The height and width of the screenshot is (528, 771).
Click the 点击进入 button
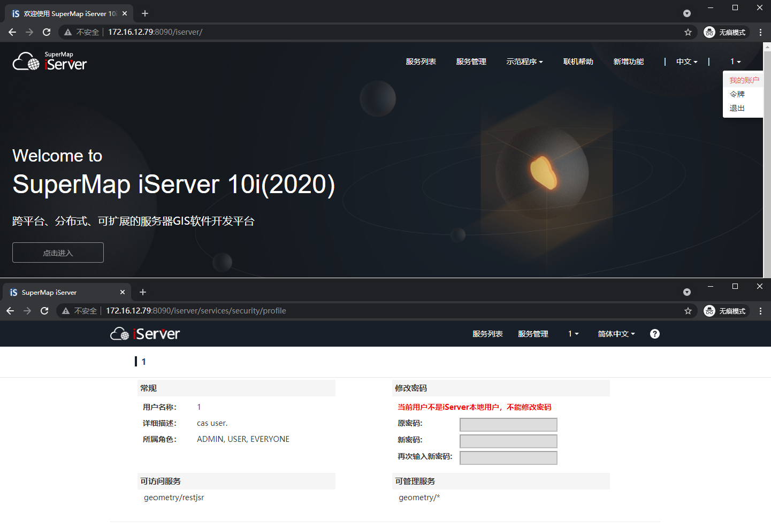click(58, 252)
